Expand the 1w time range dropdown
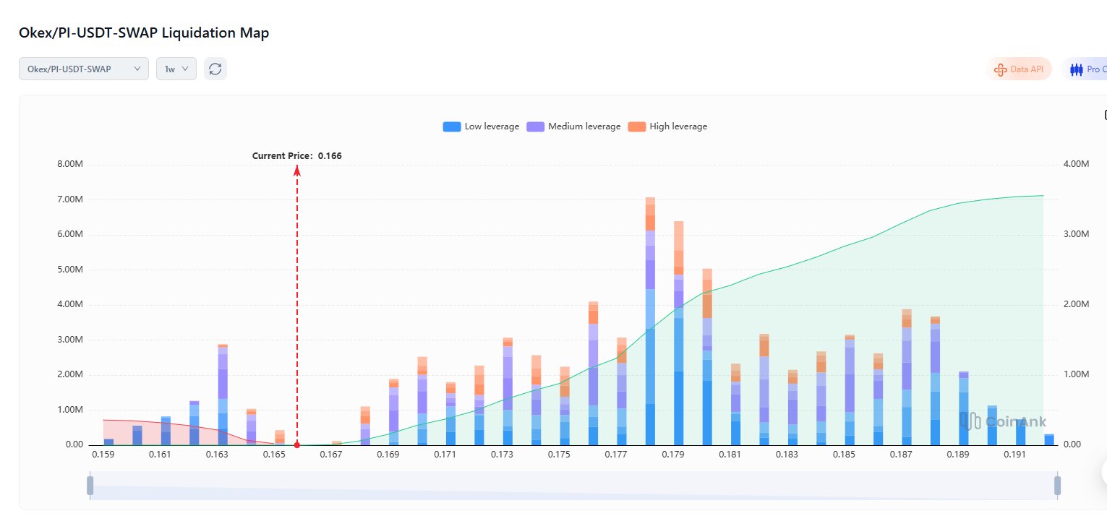This screenshot has height=516, width=1107. point(176,69)
